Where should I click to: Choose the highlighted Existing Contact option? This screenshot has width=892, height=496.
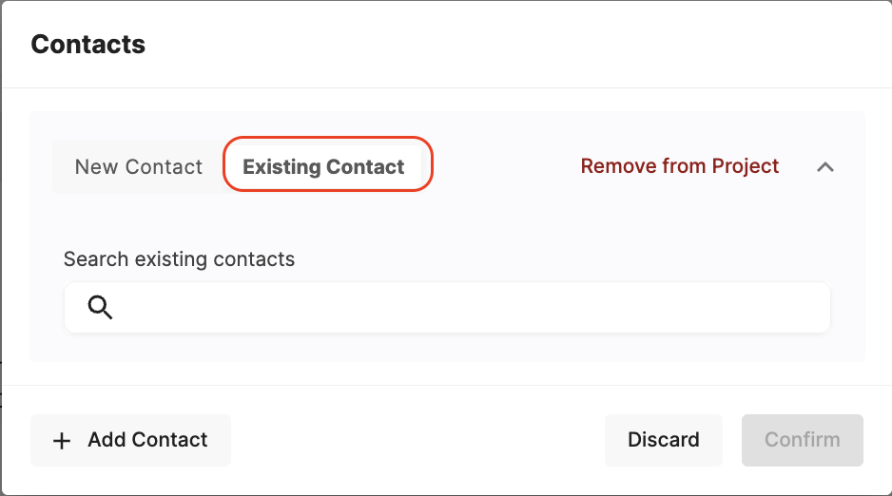coord(323,166)
